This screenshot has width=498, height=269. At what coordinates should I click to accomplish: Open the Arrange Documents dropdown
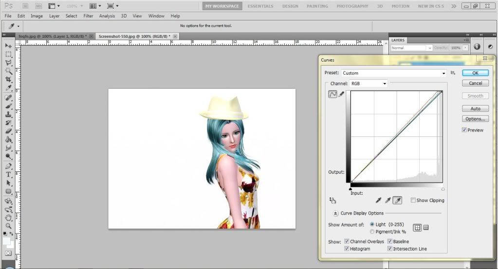(x=95, y=6)
